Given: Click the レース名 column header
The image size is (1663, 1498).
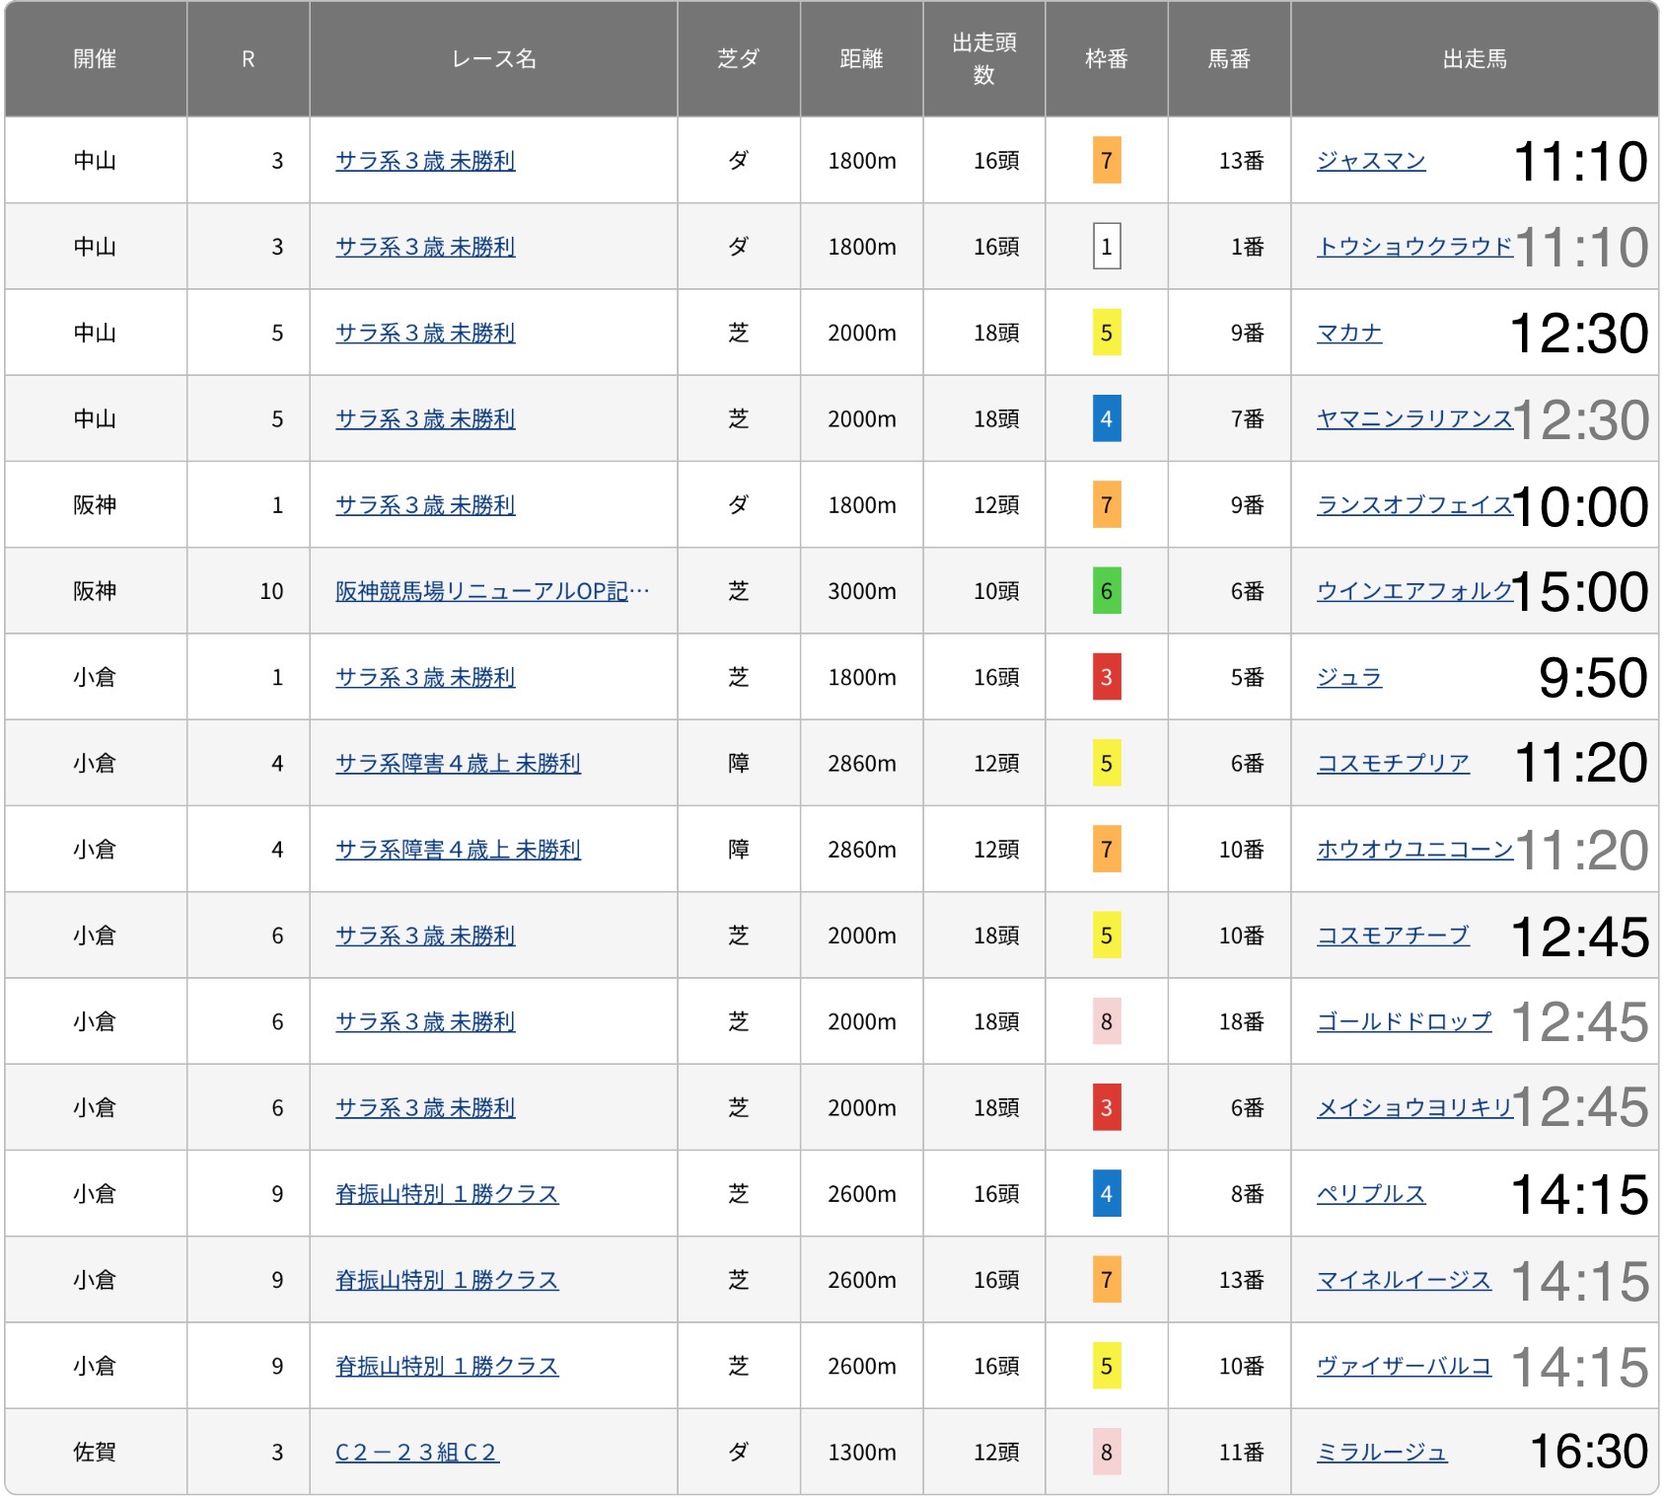Looking at the screenshot, I should (x=493, y=59).
